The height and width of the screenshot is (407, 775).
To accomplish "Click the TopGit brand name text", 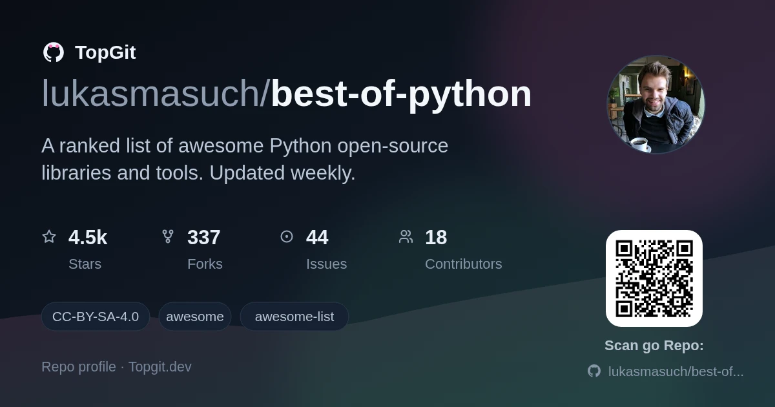I will tap(105, 52).
